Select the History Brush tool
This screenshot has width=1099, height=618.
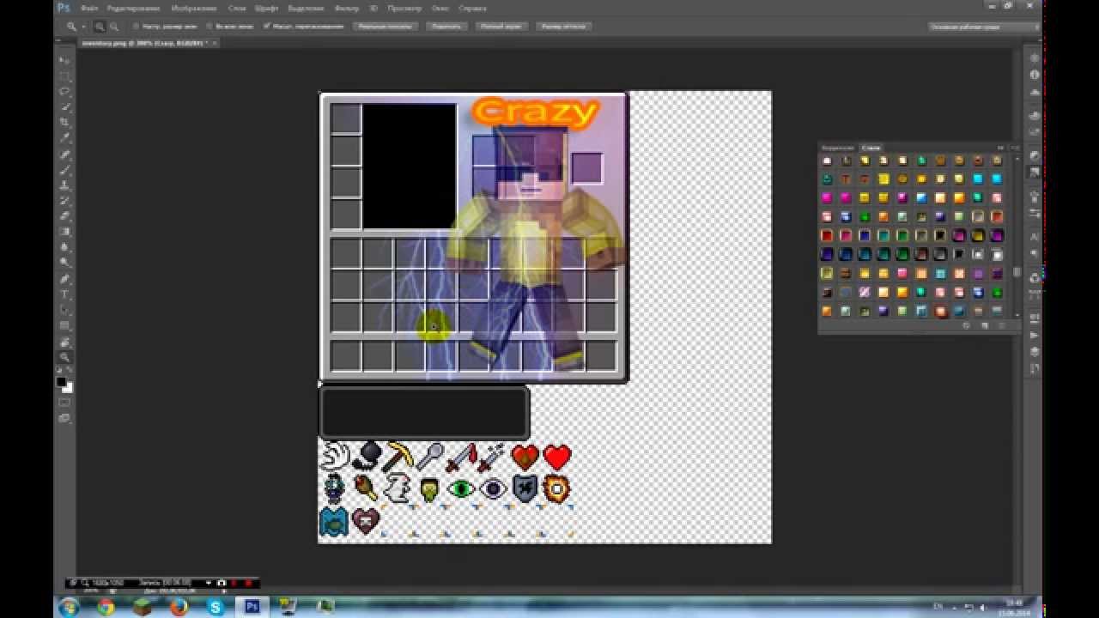pos(64,201)
